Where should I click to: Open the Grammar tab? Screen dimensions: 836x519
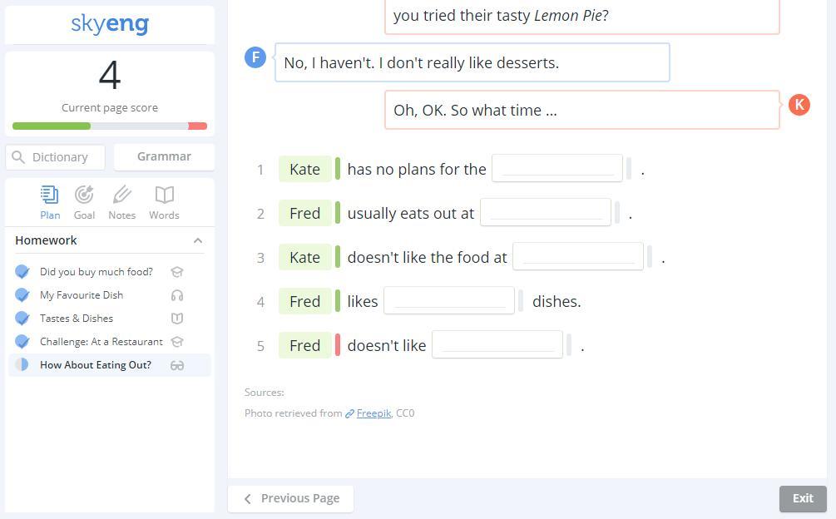pos(164,156)
